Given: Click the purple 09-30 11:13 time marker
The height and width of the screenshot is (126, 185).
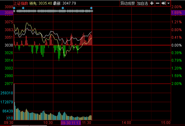Looking at the screenshot, I should [71, 123].
